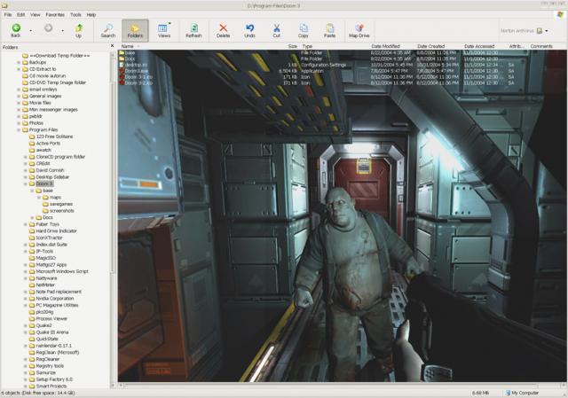The image size is (568, 398).
Task: Click the Cut scissors icon
Action: [276, 31]
